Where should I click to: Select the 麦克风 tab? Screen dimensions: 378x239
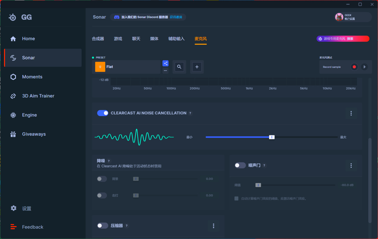pyautogui.click(x=201, y=39)
